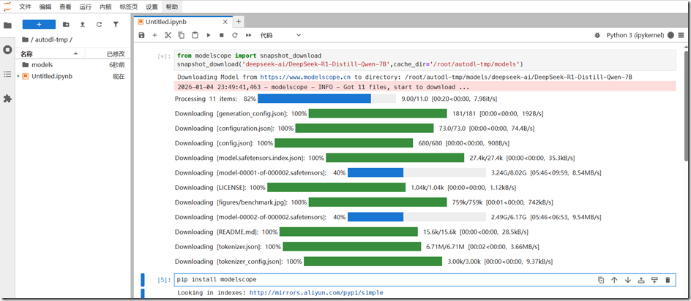The width and height of the screenshot is (691, 301).
Task: Click the debugger bug icon
Action: (597, 35)
